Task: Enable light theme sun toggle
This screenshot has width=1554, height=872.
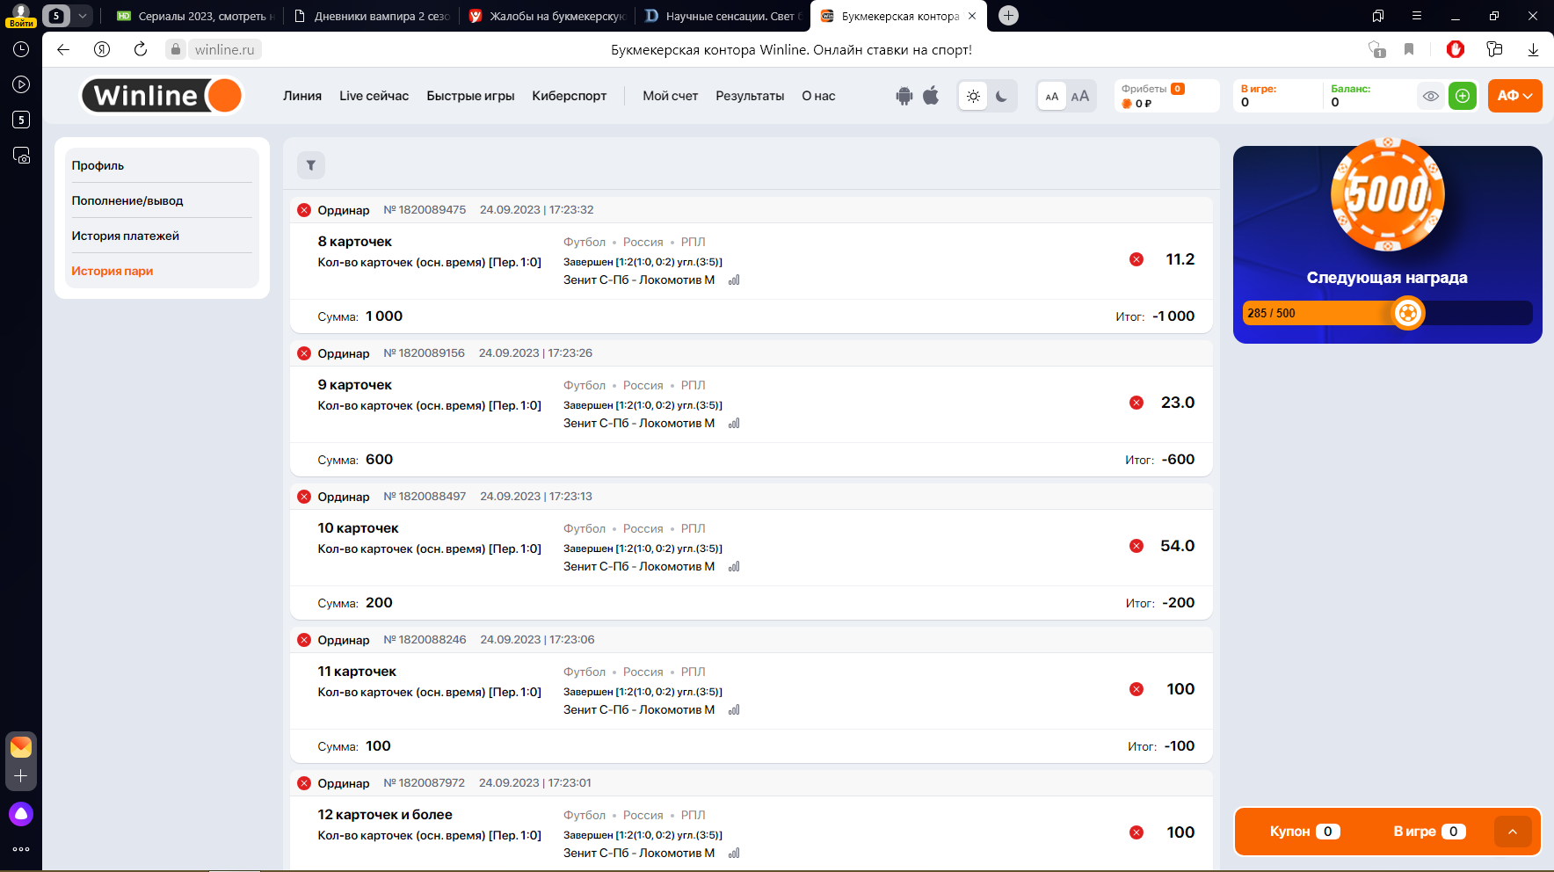Action: tap(973, 97)
